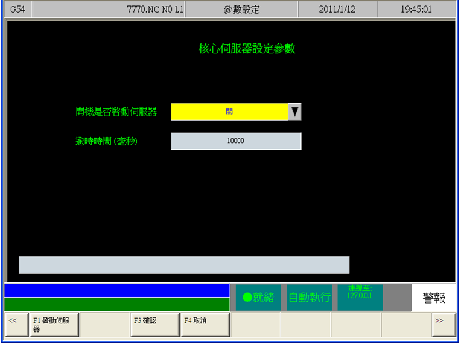Image resolution: width=461 pixels, height=344 pixels.
Task: Click the green 就緒 ready status indicator
Action: click(258, 298)
